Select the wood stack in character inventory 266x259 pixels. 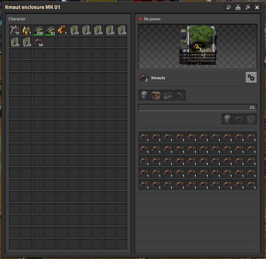click(x=62, y=30)
